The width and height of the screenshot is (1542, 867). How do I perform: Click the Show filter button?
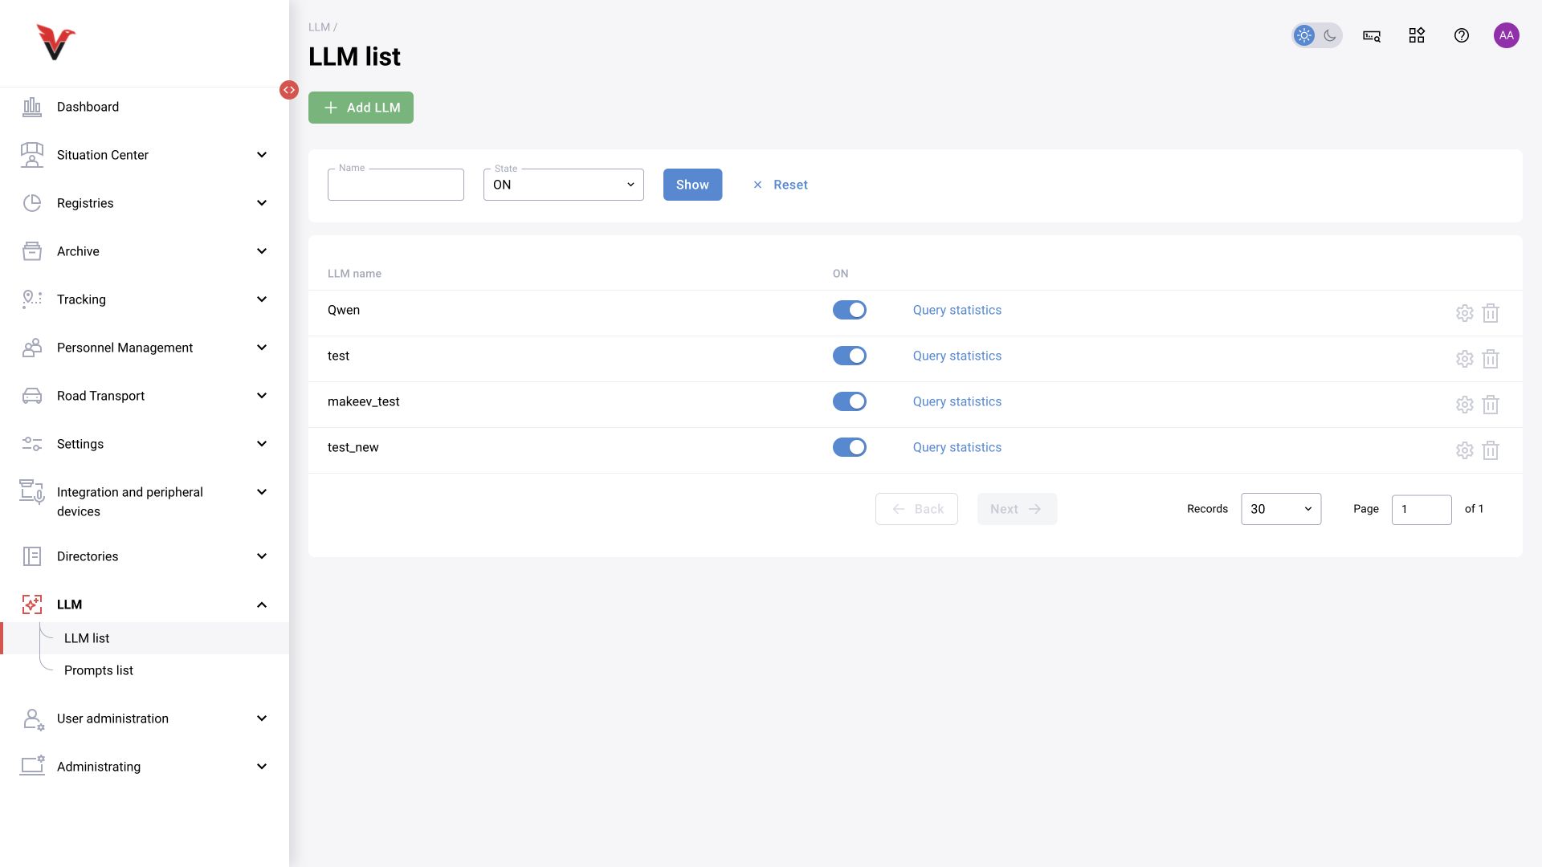click(x=692, y=185)
